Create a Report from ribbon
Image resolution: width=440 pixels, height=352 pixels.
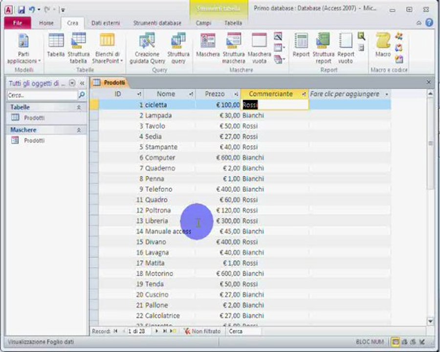click(301, 45)
